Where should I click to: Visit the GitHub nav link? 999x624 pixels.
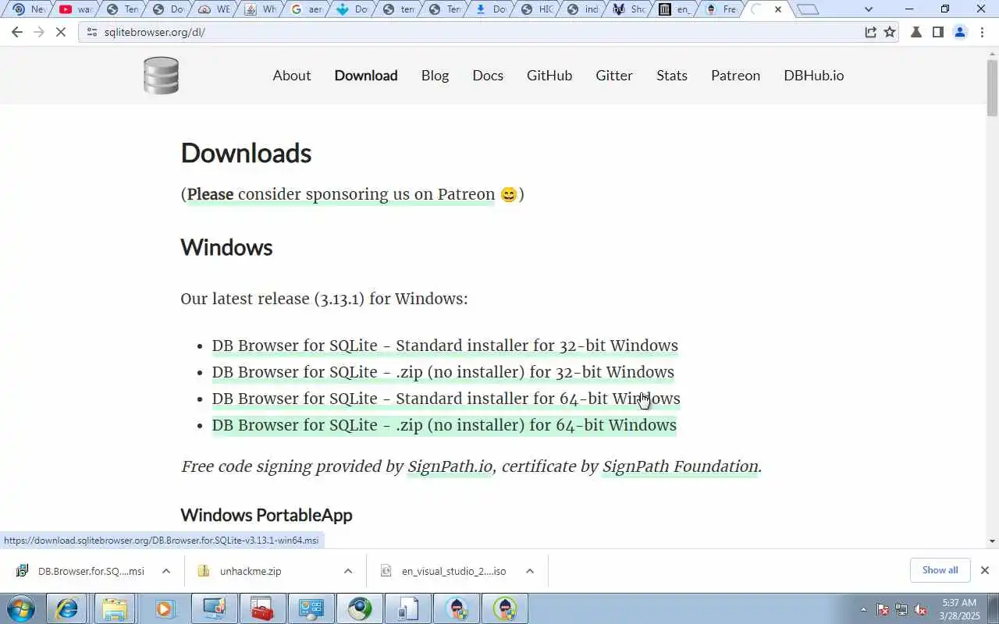click(549, 76)
